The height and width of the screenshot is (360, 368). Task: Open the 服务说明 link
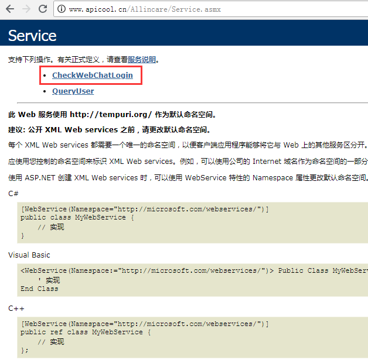point(142,60)
